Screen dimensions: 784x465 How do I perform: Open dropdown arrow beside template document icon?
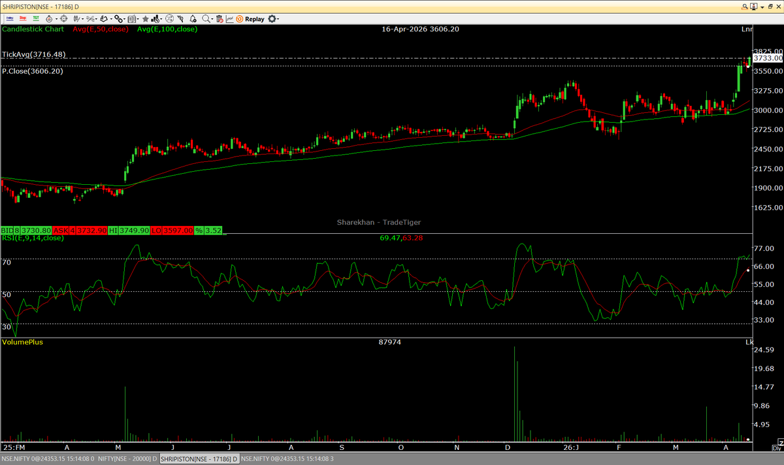(139, 20)
